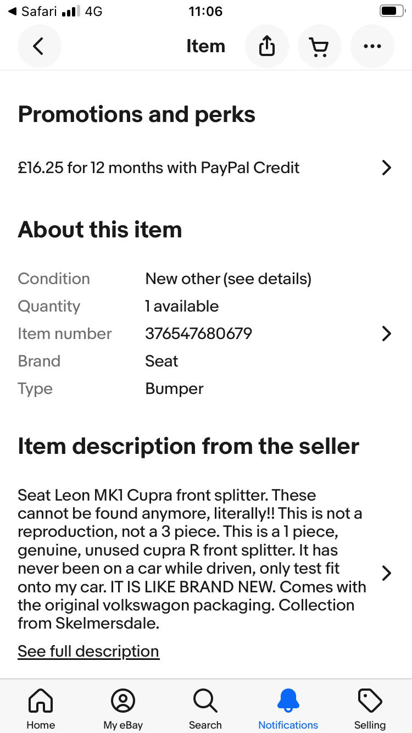Open the shopping cart
Screen dimensions: 412x733
[319, 46]
